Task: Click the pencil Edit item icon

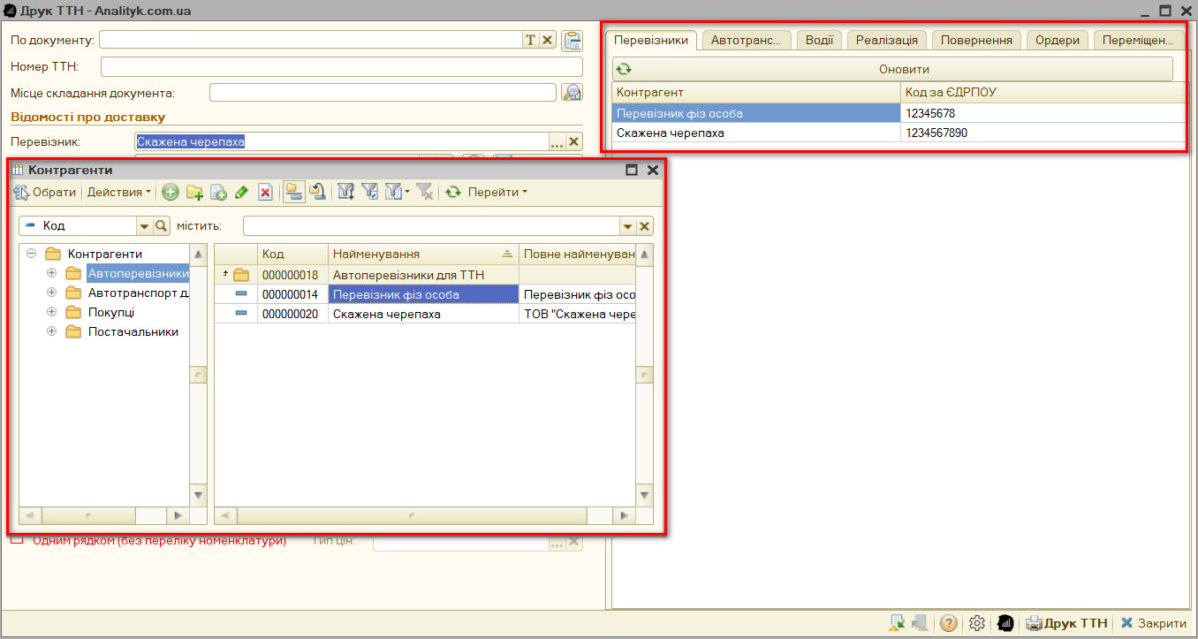Action: click(241, 192)
